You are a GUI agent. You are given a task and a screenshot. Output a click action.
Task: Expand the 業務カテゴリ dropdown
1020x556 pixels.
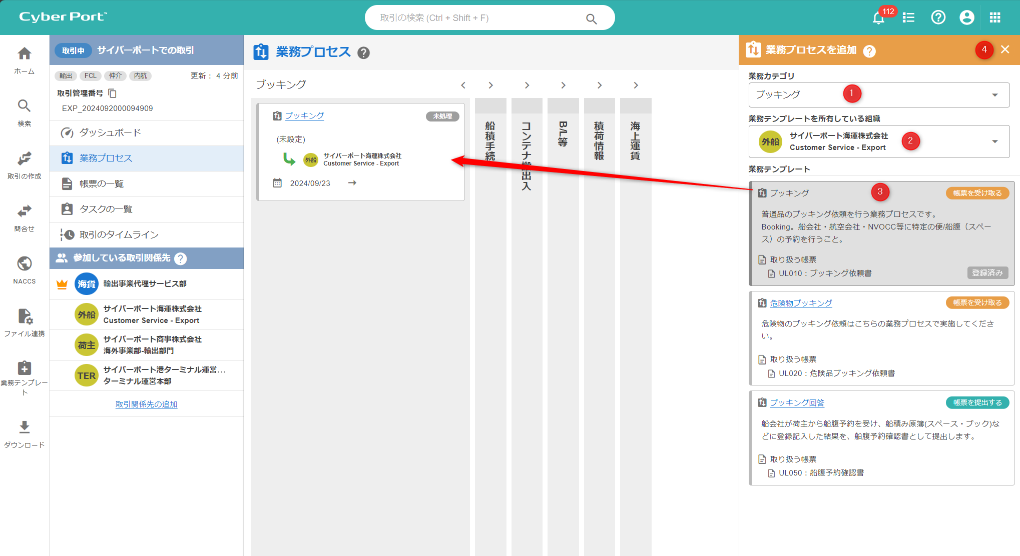pos(994,95)
